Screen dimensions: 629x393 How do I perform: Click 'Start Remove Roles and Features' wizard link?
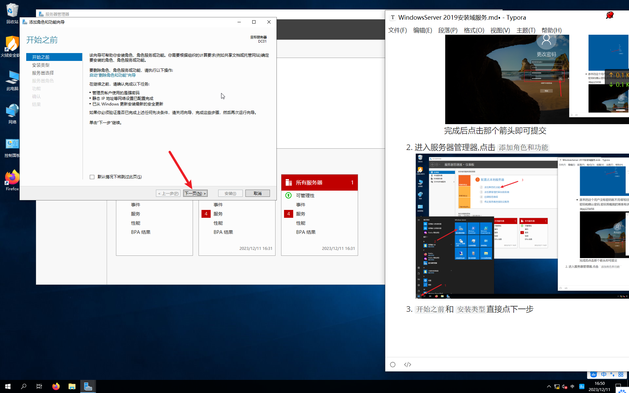click(x=112, y=75)
